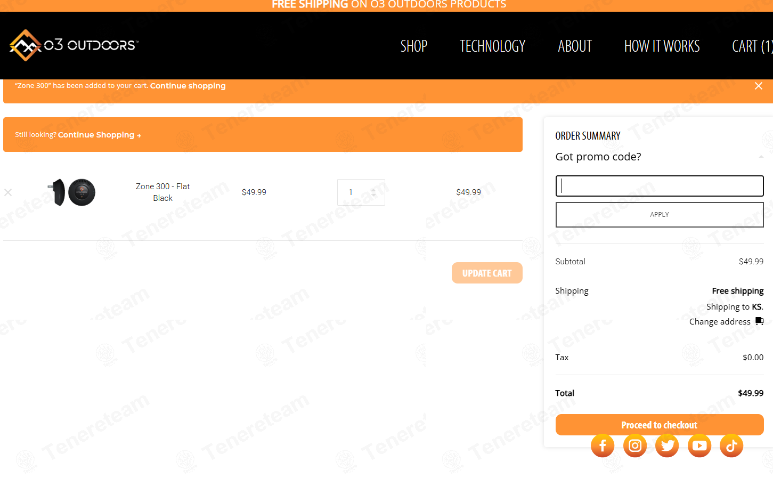Image resolution: width=773 pixels, height=478 pixels.
Task: Open the Zone 300 product thumbnail
Action: (71, 192)
